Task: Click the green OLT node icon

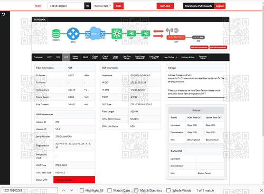Action: (117, 33)
